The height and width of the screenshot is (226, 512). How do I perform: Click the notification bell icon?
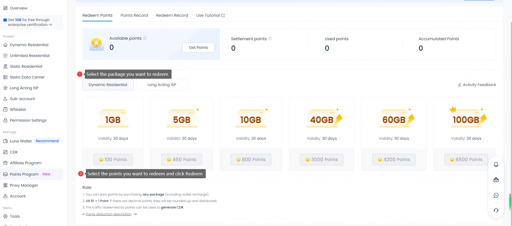click(x=496, y=165)
